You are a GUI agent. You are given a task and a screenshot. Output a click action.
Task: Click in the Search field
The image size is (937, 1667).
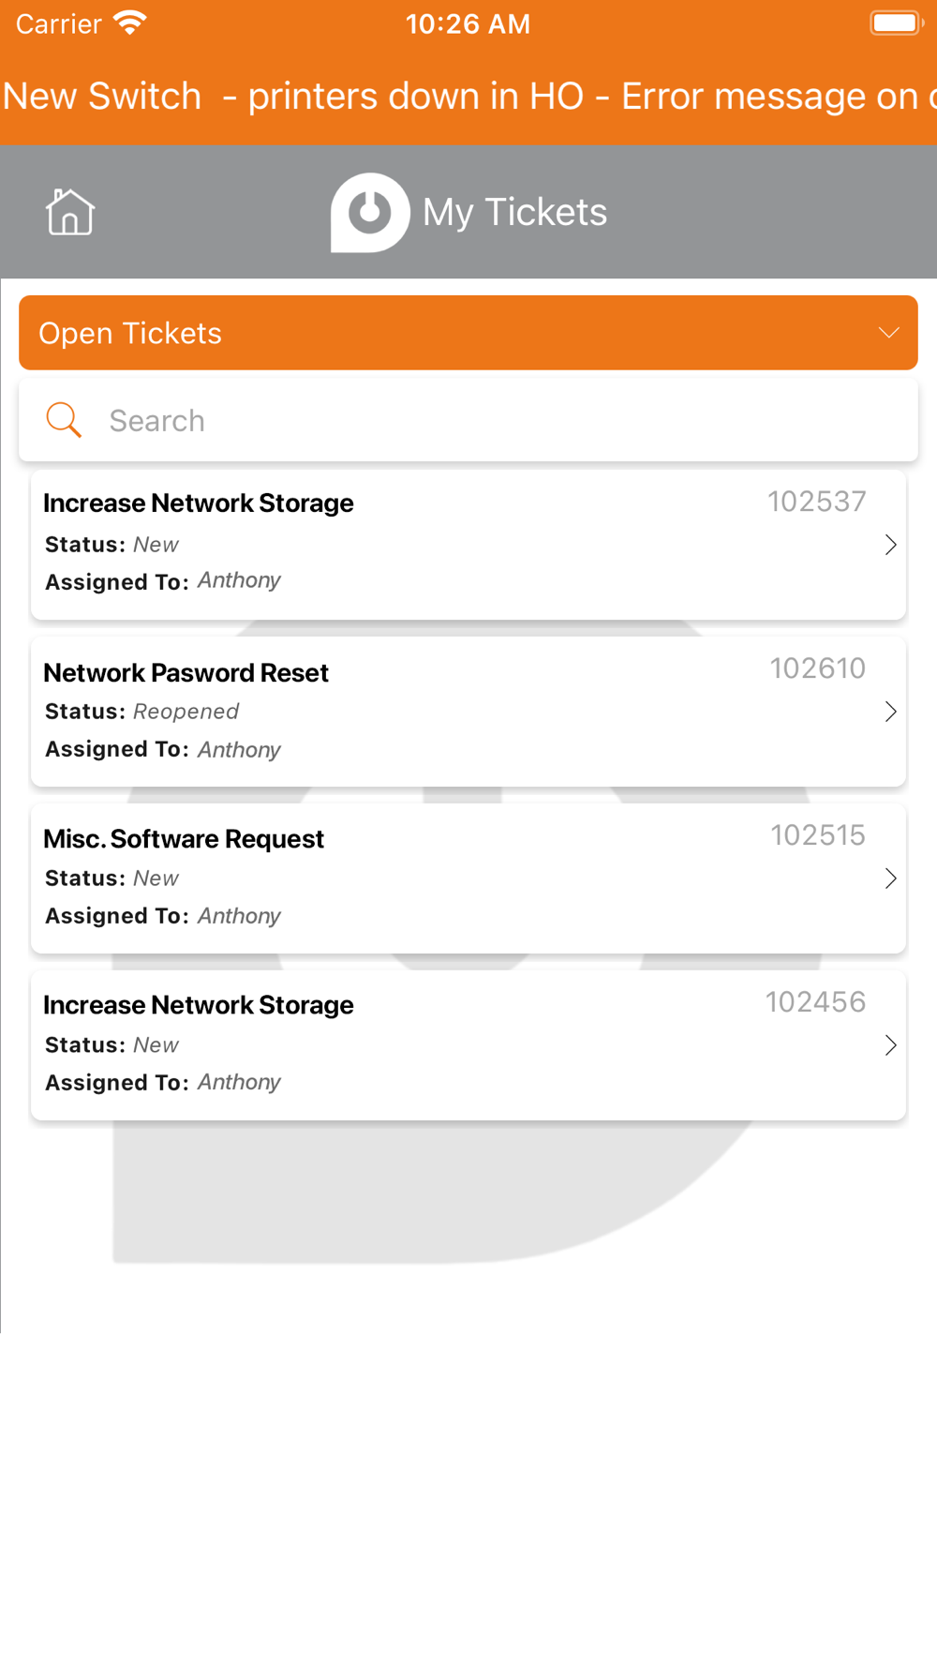point(468,420)
